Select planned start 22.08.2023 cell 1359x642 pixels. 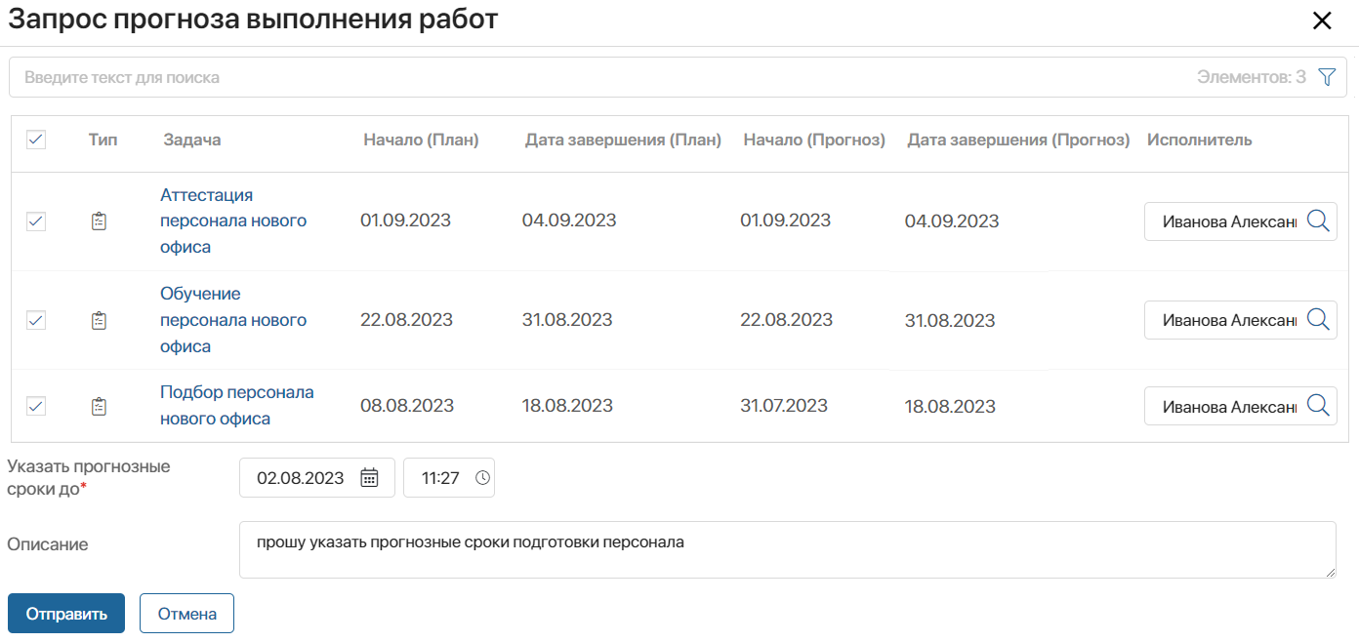406,320
